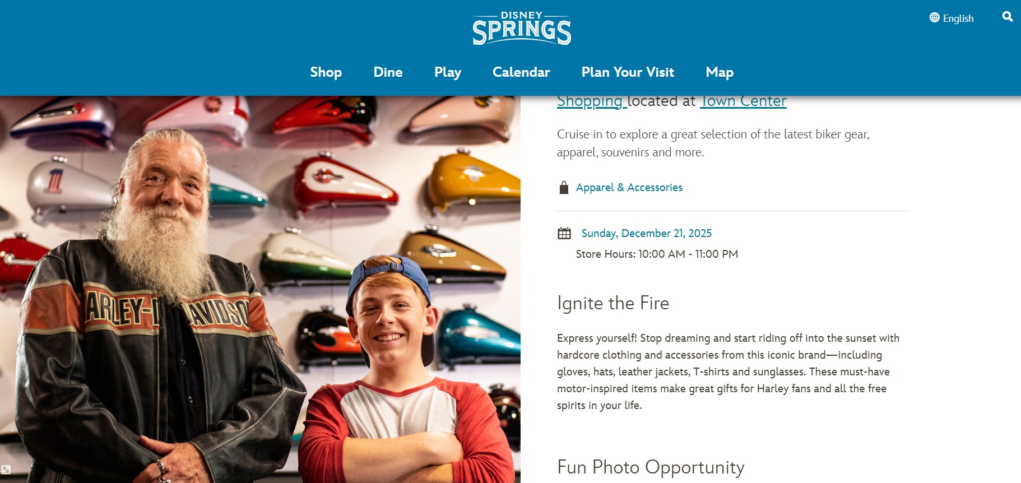Viewport: 1021px width, 483px height.
Task: Follow the Town Center link
Action: pyautogui.click(x=743, y=101)
